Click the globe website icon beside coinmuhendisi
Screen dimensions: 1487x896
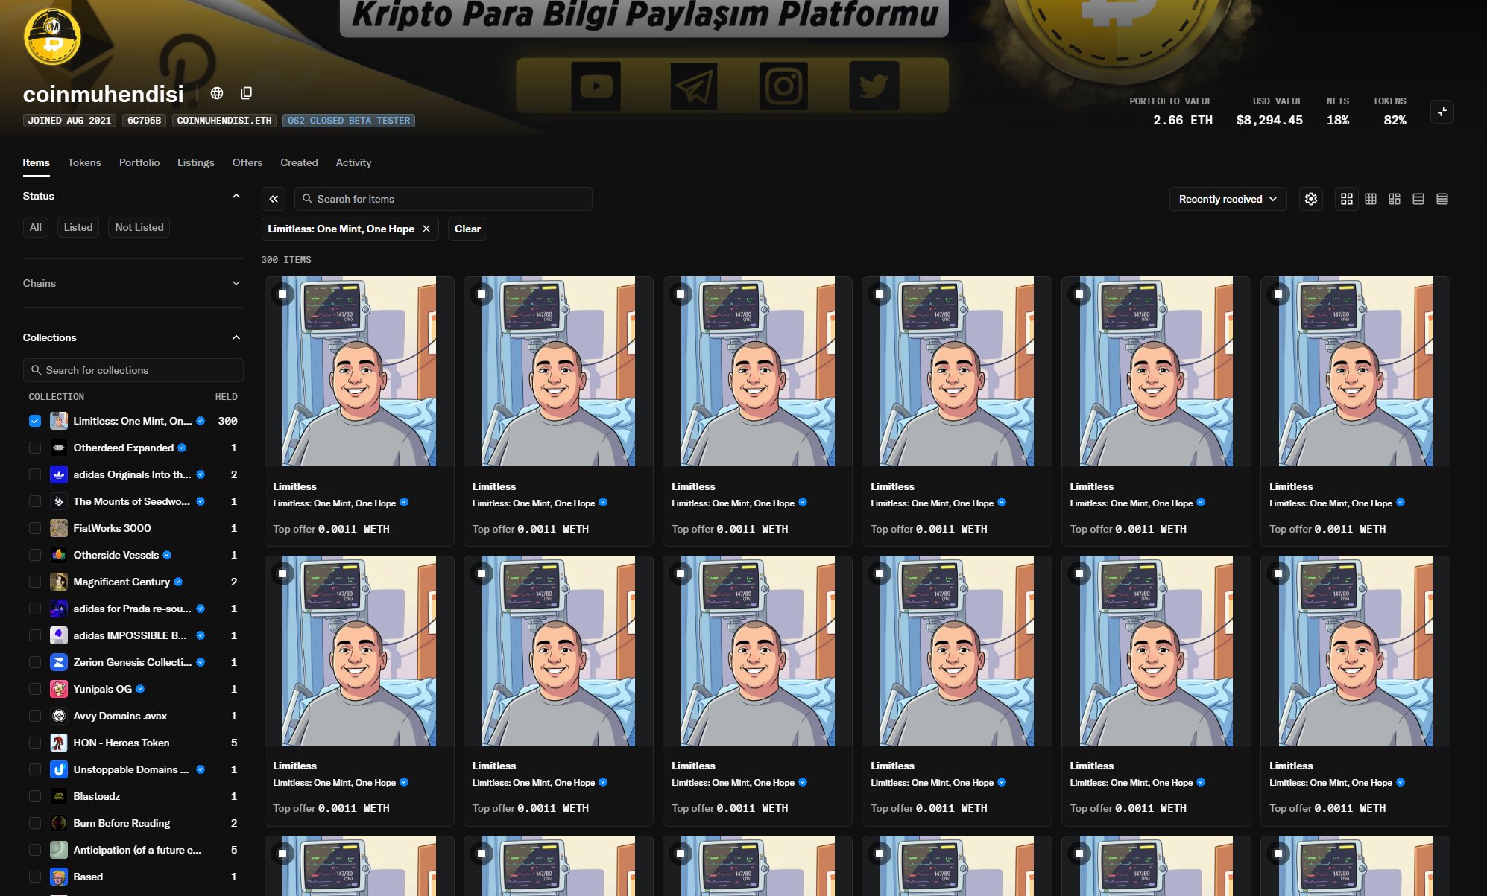[x=217, y=93]
